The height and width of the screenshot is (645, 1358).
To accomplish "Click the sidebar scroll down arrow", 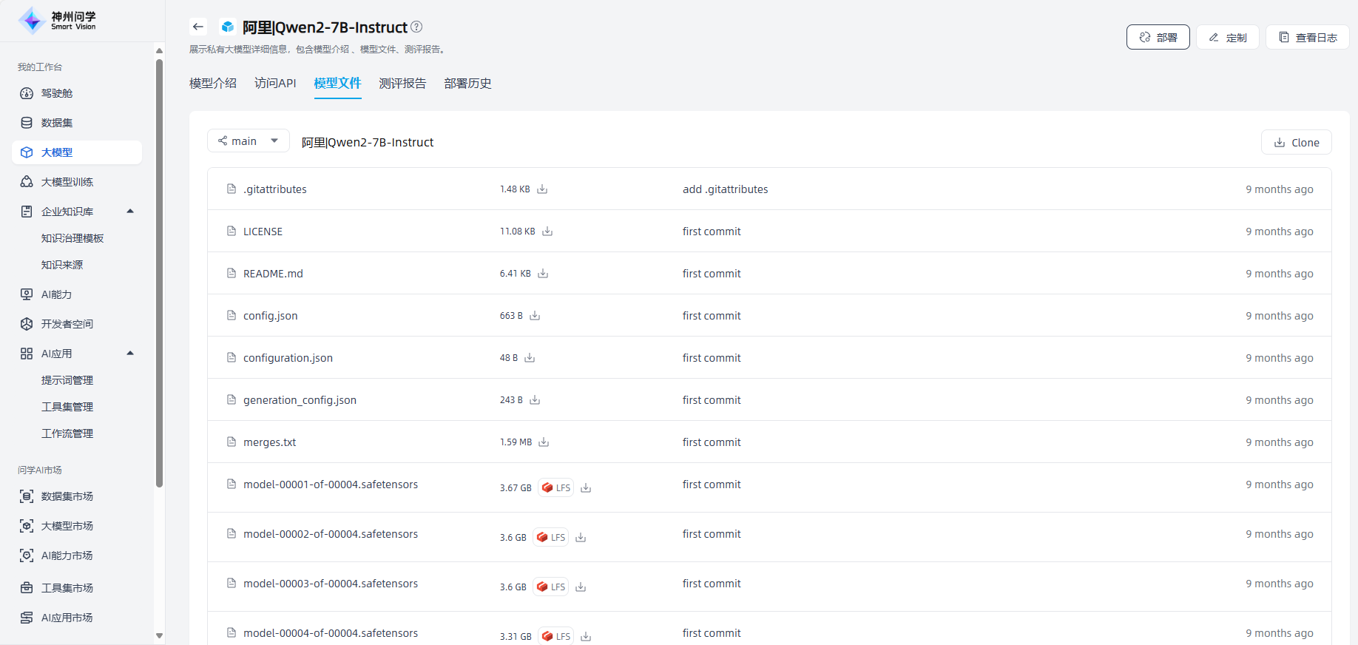I will pyautogui.click(x=159, y=635).
